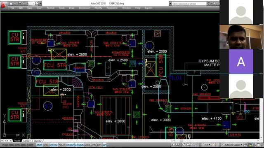Viewport: 264px width, 148px height.
Task: Click the Quick View Drawings icon in status bar
Action: click(177, 145)
